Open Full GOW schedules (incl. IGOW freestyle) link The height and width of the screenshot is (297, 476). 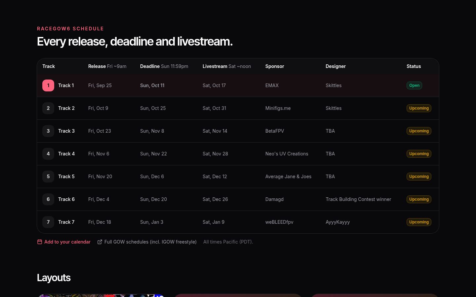(147, 242)
